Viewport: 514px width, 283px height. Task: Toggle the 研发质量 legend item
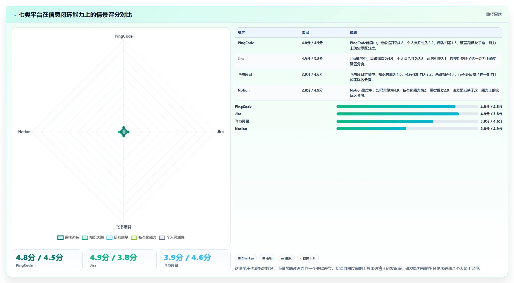[x=117, y=237]
